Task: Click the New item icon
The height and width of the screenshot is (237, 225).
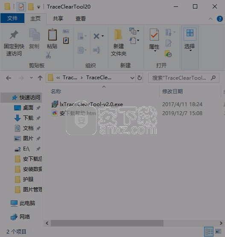Action: point(133,31)
